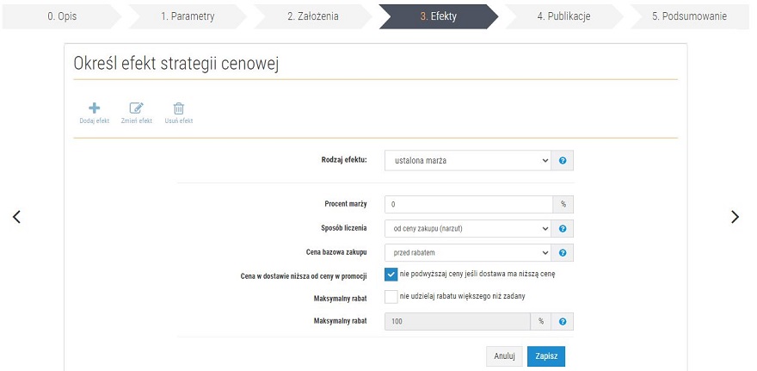
Task: Click the Usuń efekt trash icon
Action: (179, 108)
